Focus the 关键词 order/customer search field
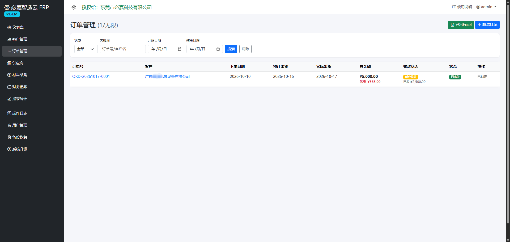Viewport: 510px width, 242px height. (x=123, y=49)
